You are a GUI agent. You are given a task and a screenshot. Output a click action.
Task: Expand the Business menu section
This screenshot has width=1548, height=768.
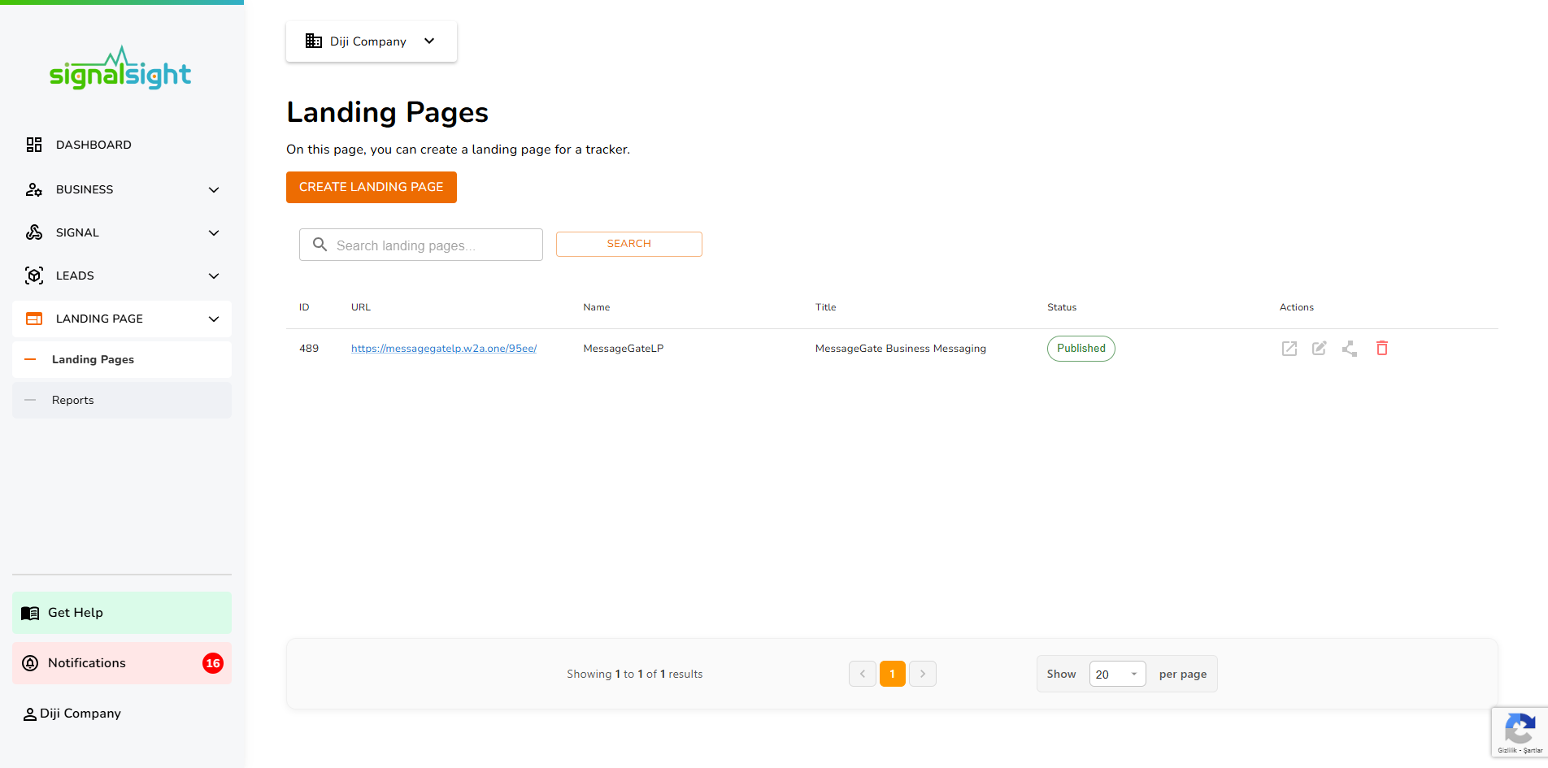pyautogui.click(x=85, y=189)
